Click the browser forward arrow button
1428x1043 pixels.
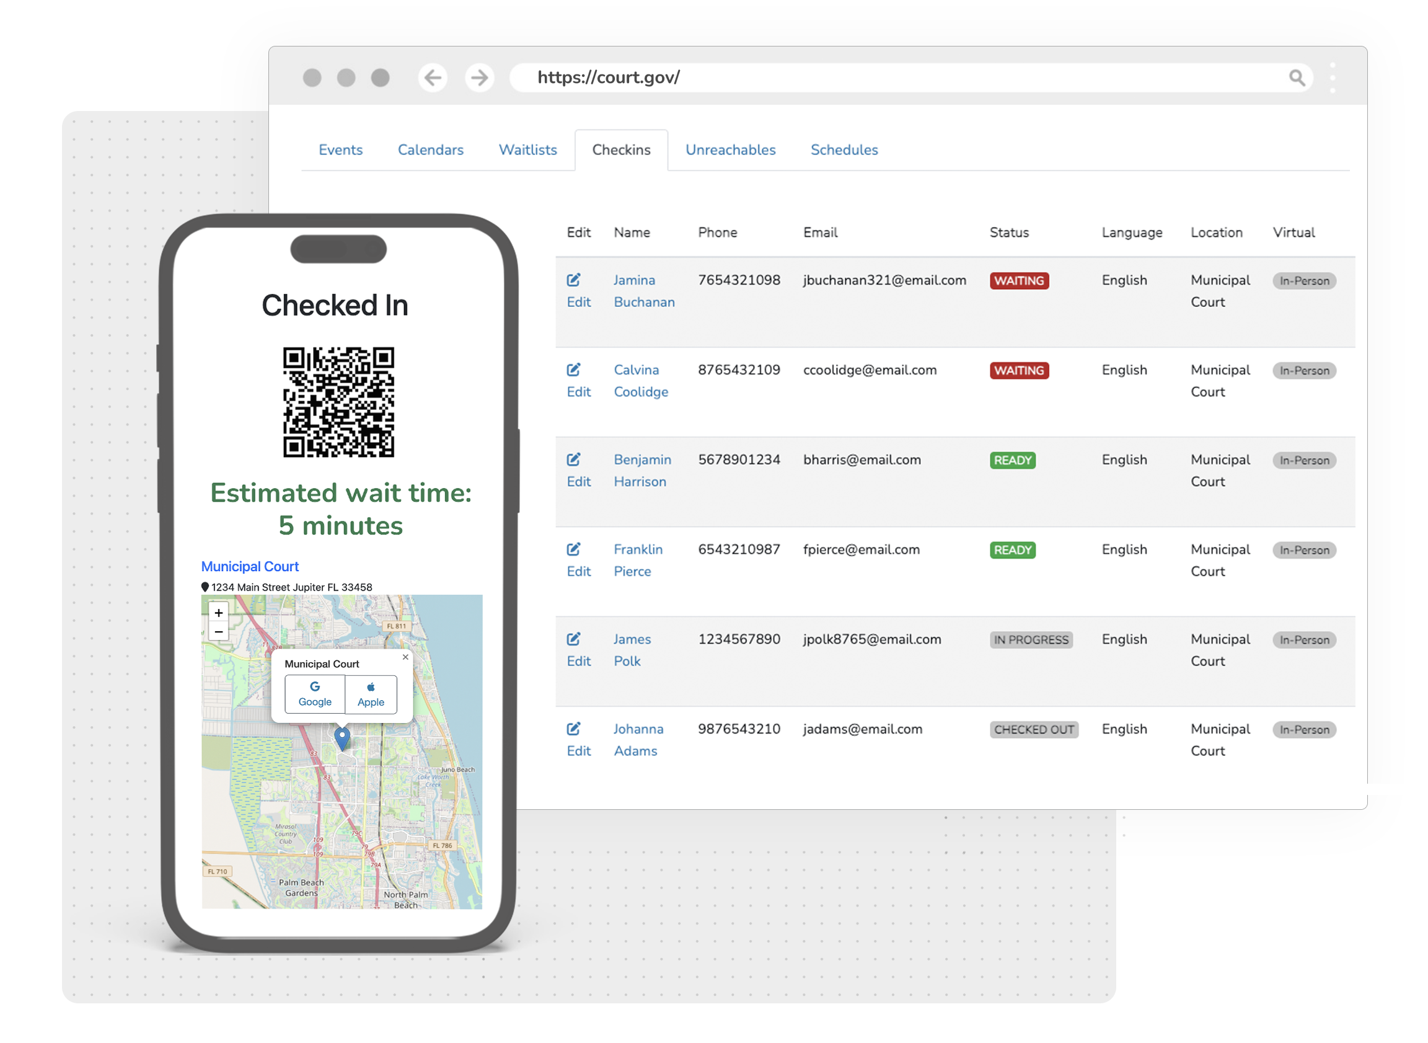pyautogui.click(x=480, y=78)
